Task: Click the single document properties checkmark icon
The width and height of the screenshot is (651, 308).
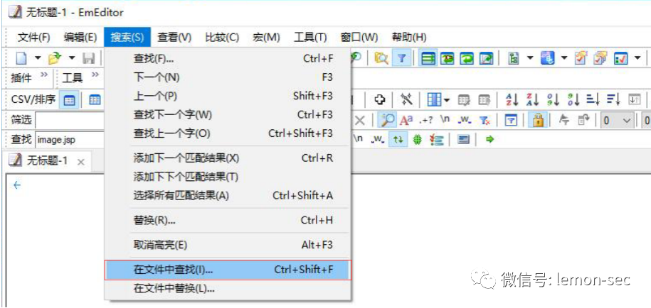Action: [x=581, y=58]
